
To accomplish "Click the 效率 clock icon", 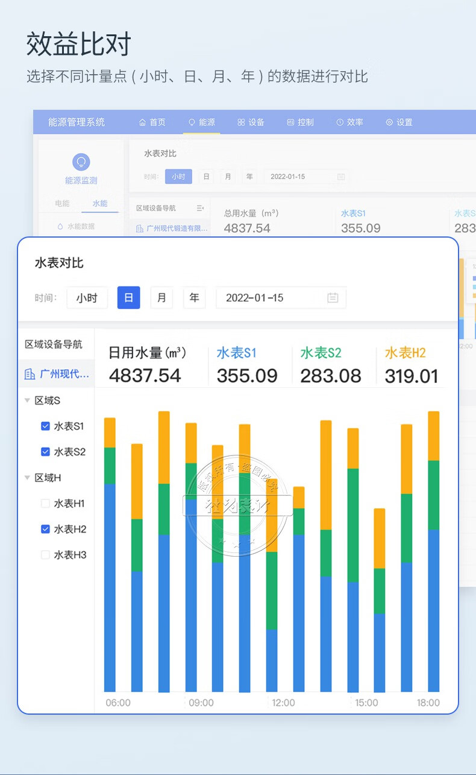I will tap(340, 122).
